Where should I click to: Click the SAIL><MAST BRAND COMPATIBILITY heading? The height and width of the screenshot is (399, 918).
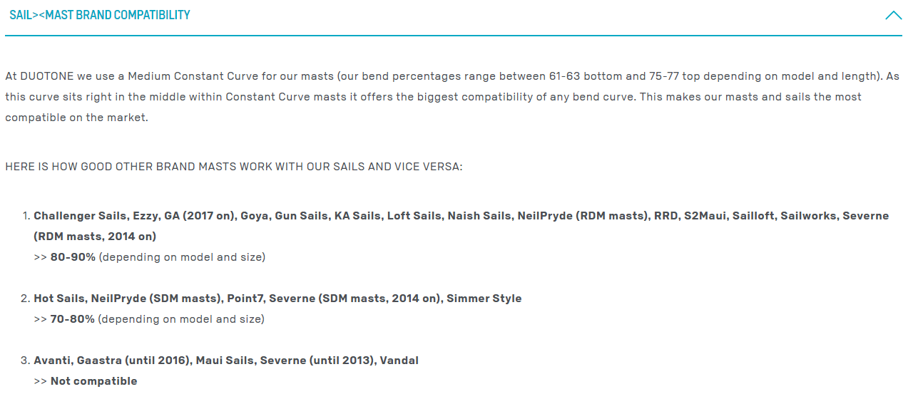(x=100, y=15)
